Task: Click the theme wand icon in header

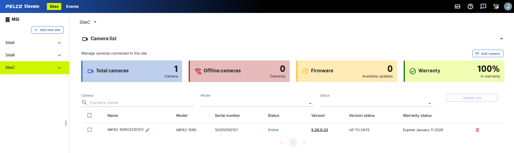Action: (x=496, y=6)
